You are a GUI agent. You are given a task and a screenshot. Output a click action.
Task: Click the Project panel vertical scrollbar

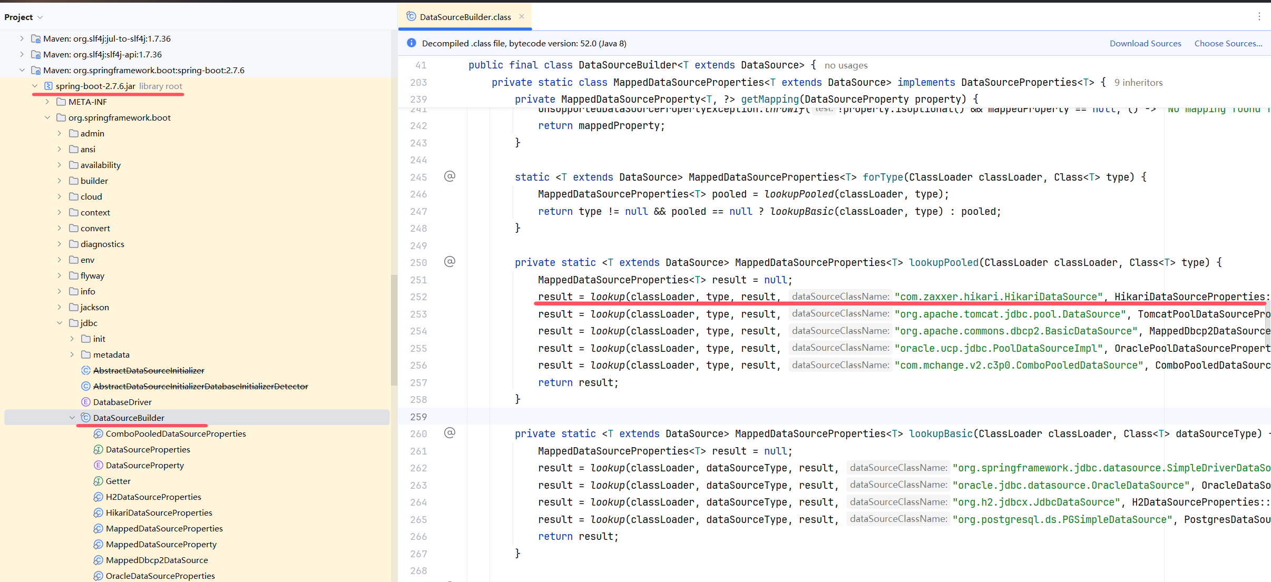[x=394, y=330]
